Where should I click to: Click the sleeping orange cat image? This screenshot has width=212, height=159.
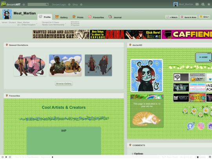coord(147,119)
